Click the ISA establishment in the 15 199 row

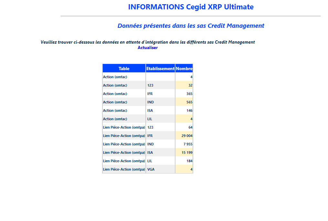160,153
